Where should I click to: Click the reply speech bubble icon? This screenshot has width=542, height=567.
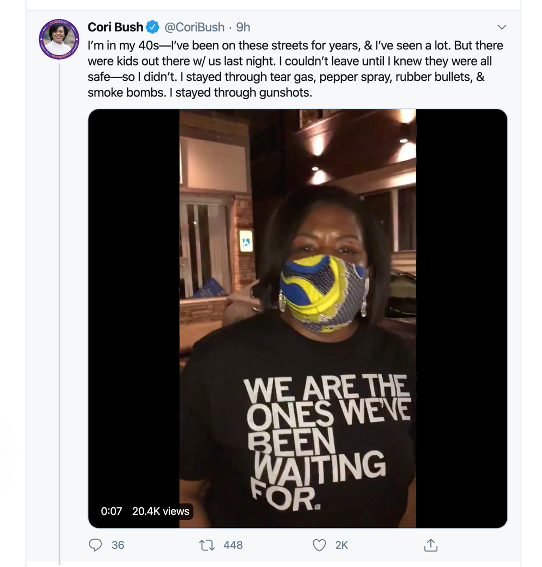95,545
